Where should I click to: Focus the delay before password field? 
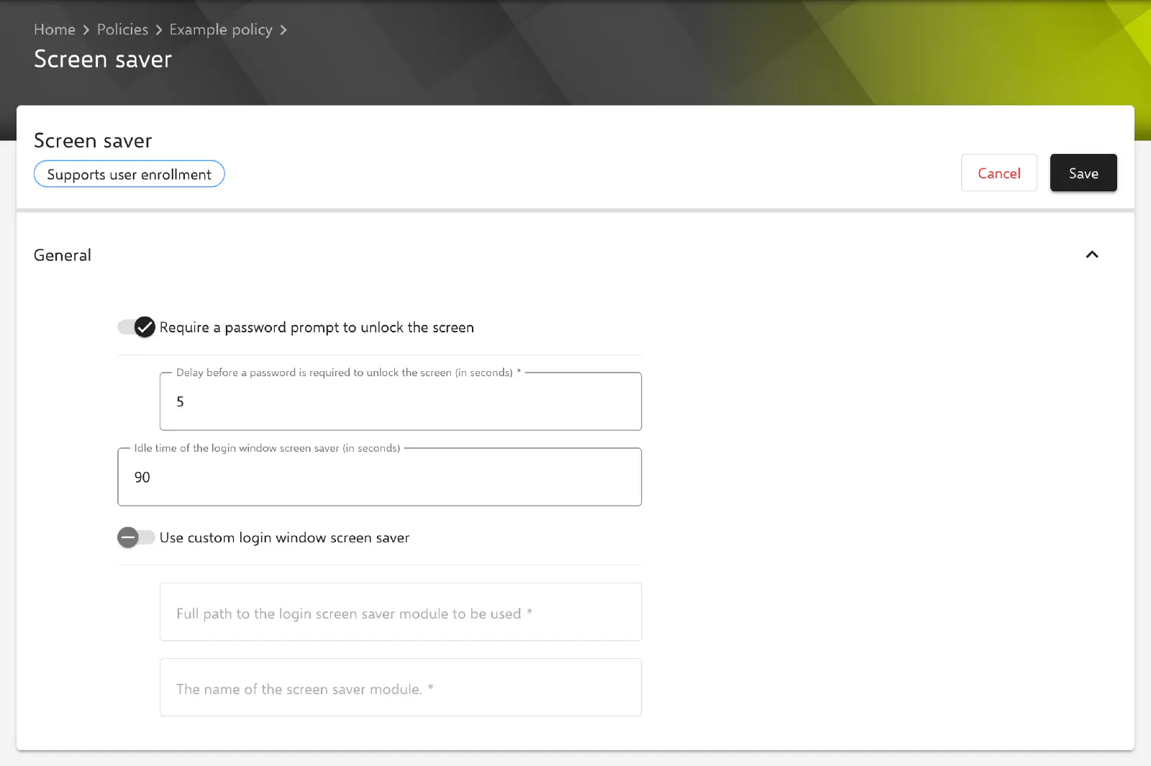pyautogui.click(x=401, y=401)
